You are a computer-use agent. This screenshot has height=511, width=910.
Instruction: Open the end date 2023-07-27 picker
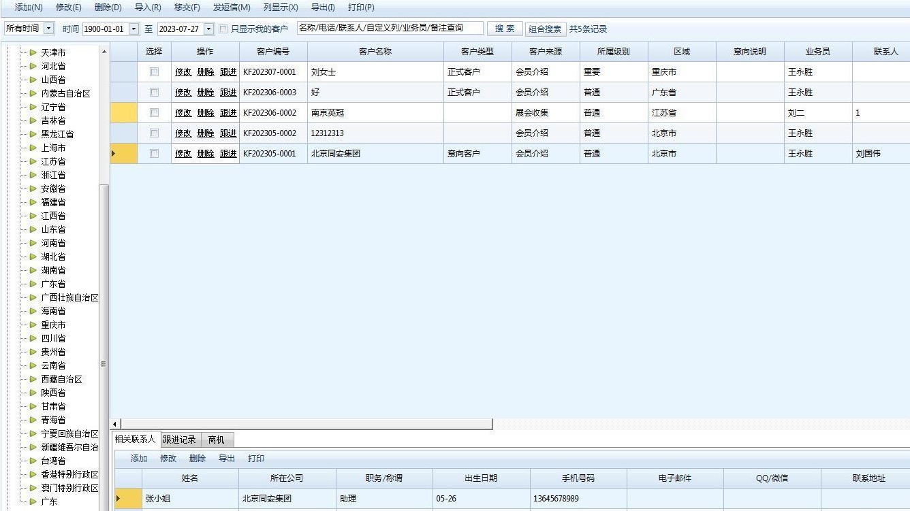pos(208,29)
